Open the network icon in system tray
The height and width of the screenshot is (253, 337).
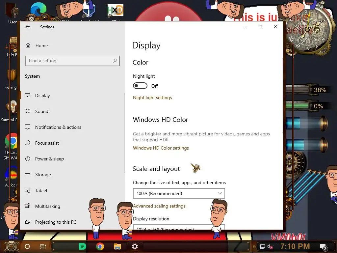pyautogui.click(x=262, y=246)
